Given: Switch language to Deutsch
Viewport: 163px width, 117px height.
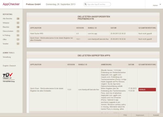Looking at the screenshot, I should pyautogui.click(x=13, y=66).
